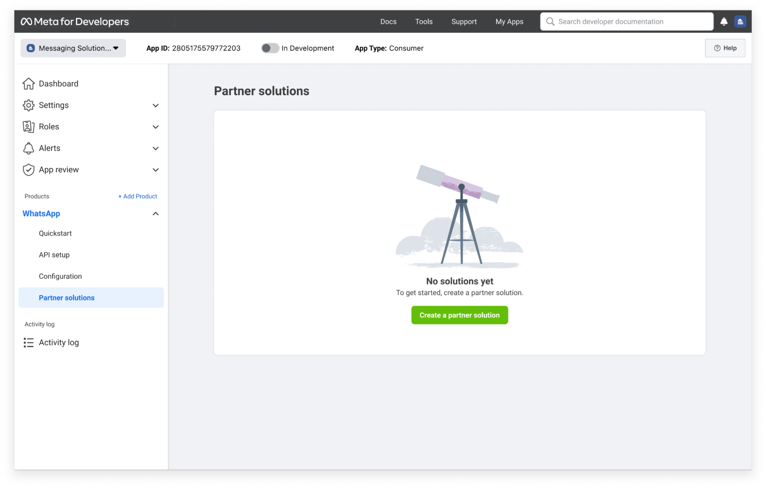
Task: Click the Roles icon in sidebar
Action: 28,126
